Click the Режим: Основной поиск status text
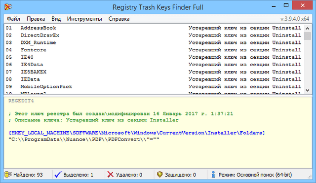This screenshot has width=316, height=183. coord(255,175)
